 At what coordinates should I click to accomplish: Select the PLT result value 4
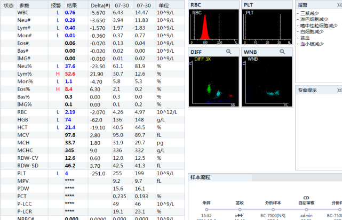[x=67, y=173]
